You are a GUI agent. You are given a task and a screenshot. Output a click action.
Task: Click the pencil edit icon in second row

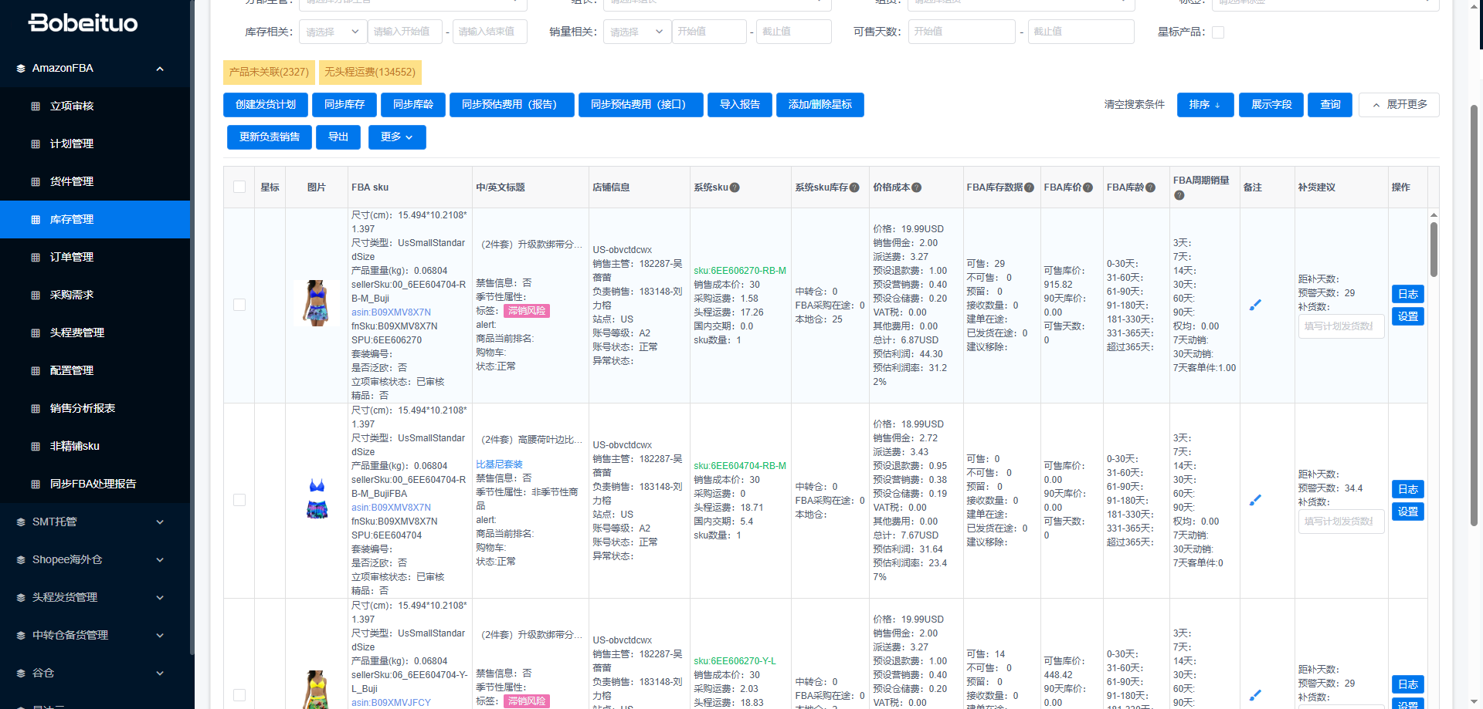tap(1255, 500)
